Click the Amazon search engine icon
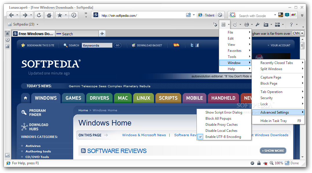This screenshot has height=173, width=312. (281, 15)
